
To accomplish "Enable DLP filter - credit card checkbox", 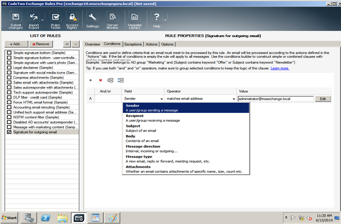I will tap(9, 98).
